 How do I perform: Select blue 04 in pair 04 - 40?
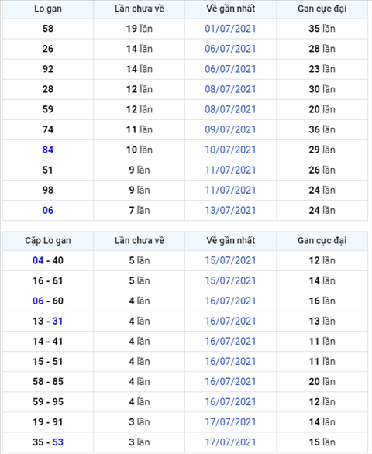pyautogui.click(x=38, y=260)
